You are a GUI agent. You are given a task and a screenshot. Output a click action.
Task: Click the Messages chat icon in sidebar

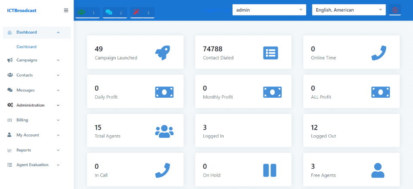click(10, 90)
